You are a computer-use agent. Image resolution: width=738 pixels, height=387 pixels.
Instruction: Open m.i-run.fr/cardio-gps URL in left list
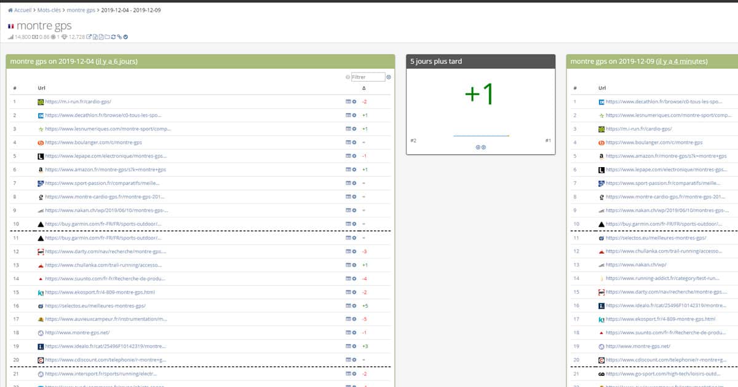point(78,101)
